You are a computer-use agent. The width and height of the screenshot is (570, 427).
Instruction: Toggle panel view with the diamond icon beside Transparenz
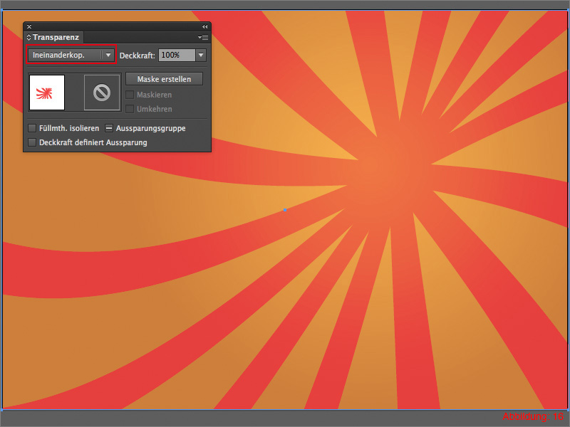(28, 38)
